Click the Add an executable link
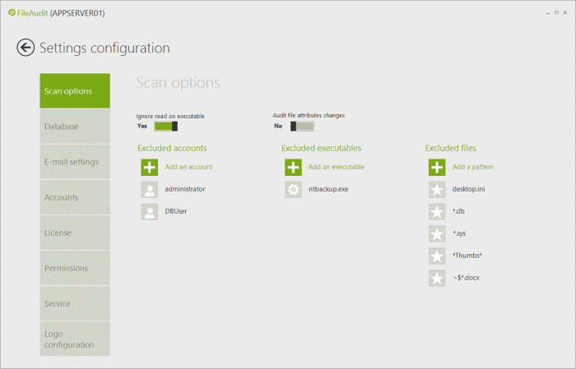 tap(336, 167)
